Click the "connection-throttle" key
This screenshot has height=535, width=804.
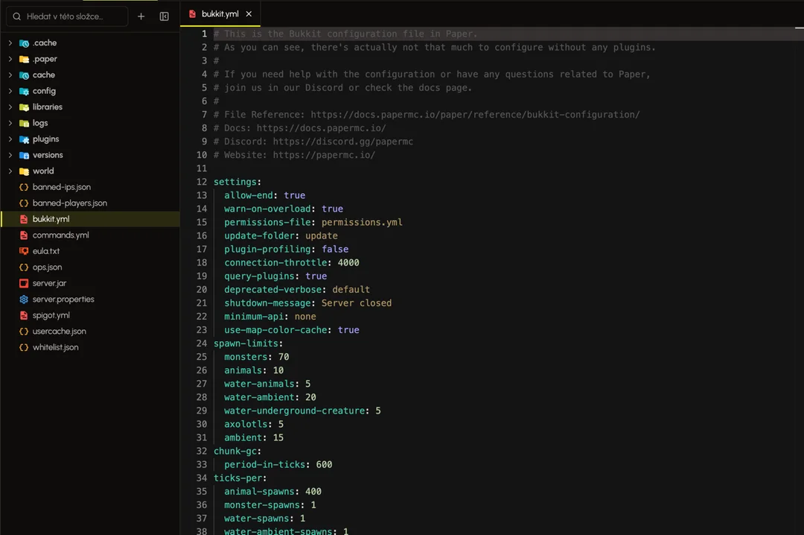click(275, 262)
